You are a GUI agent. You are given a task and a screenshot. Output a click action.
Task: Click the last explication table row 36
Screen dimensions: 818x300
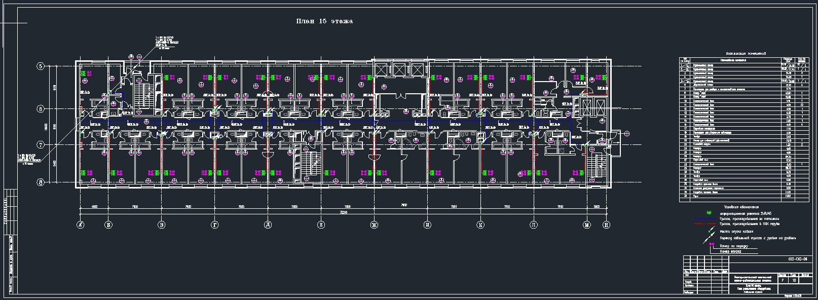coord(744,196)
